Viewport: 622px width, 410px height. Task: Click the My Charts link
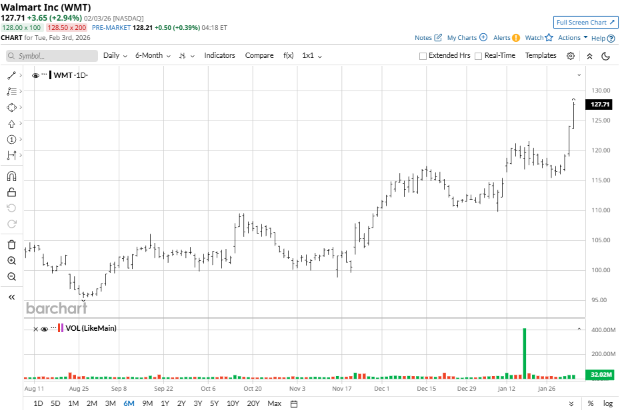click(462, 38)
